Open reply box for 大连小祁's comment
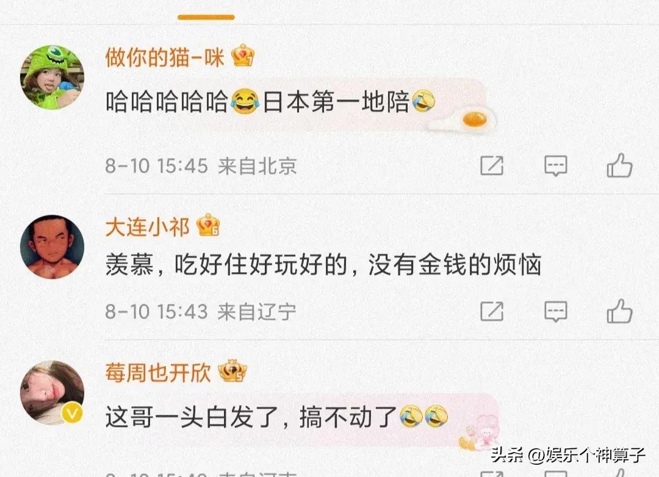The height and width of the screenshot is (477, 659). coord(556,312)
